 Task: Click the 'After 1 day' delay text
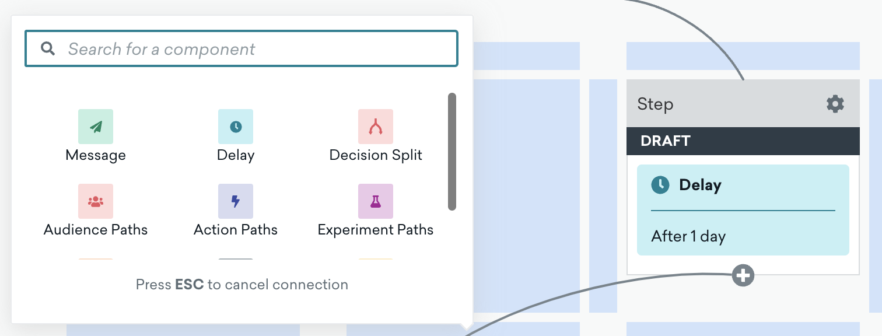pyautogui.click(x=688, y=236)
